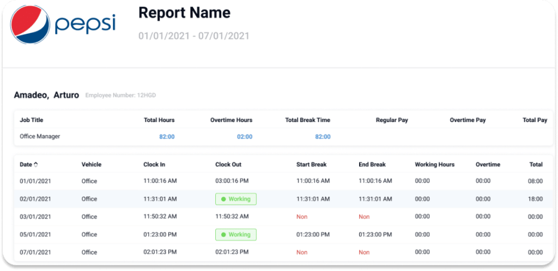Click the Total Pay column header
558x271 pixels.
pos(535,121)
